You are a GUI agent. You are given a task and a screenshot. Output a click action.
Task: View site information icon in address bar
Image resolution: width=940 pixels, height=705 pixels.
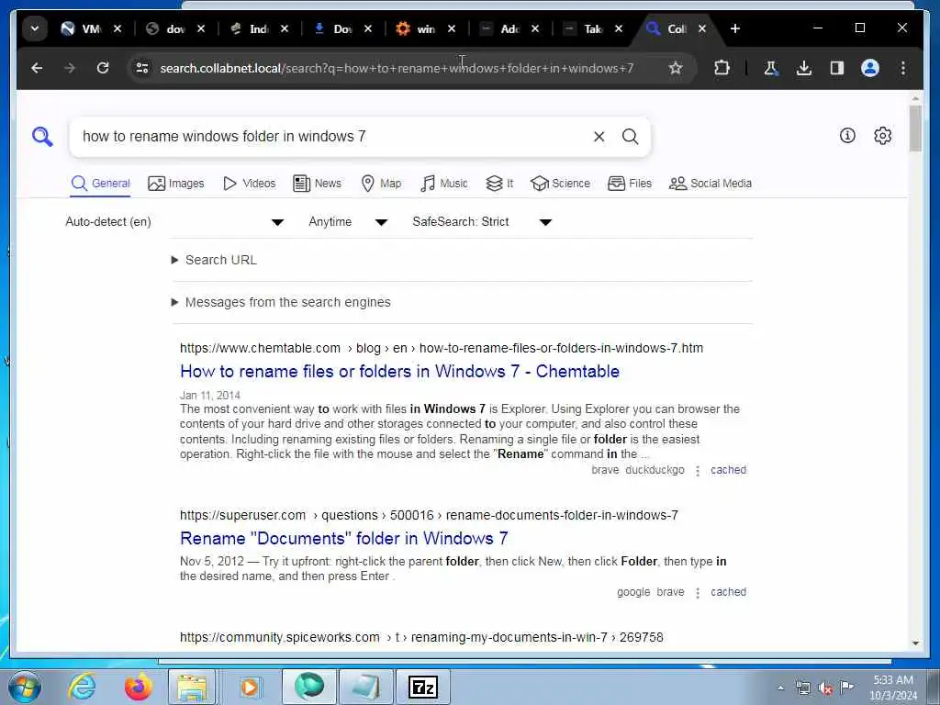[x=142, y=68]
